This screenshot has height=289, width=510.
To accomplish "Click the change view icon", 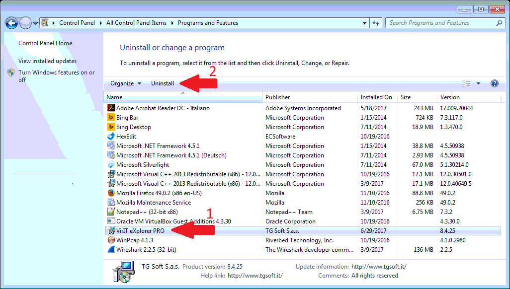I will [x=466, y=83].
